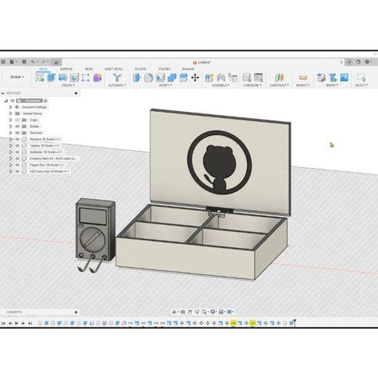Click the Select tool dashed-box icon
This screenshot has height=378, width=378.
361,77
